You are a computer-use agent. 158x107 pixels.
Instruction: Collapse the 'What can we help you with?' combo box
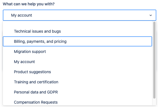80,15
